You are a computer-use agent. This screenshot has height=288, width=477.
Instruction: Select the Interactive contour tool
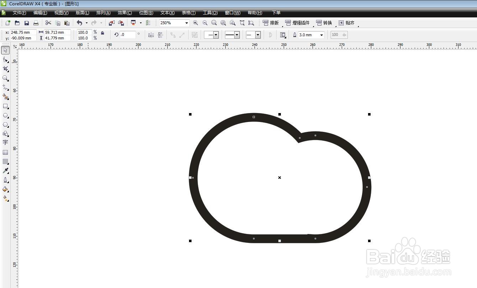(5, 161)
